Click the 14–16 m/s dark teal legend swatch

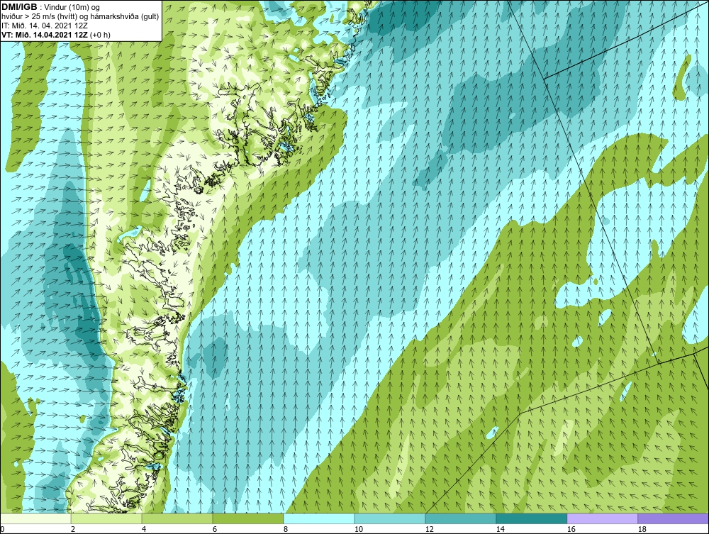click(x=532, y=518)
